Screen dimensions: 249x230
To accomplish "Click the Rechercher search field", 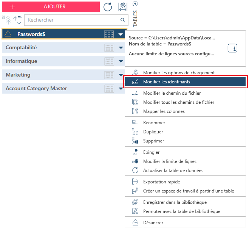I will [72, 20].
